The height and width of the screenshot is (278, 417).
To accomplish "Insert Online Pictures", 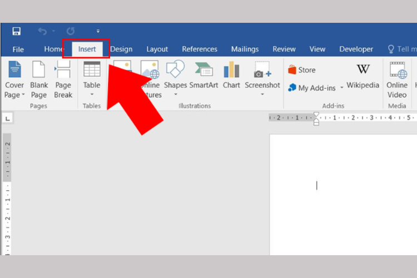I will coord(150,80).
